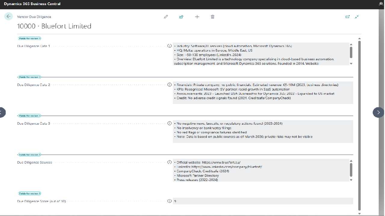Open page in new window icon

point(348,17)
